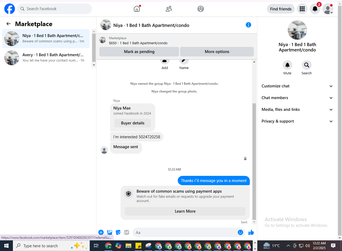Choose a GIF icon in composer
Viewport: 342px width, 251px height.
click(x=127, y=232)
